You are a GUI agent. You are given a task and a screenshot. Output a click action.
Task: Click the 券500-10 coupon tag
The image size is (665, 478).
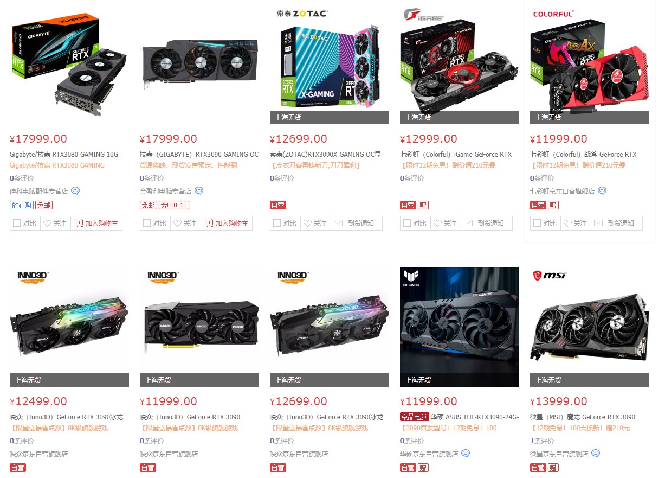(x=174, y=205)
